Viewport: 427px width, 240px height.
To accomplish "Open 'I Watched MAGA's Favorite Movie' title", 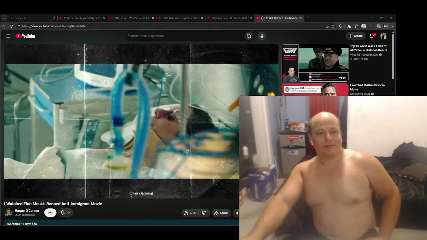I will point(367,87).
